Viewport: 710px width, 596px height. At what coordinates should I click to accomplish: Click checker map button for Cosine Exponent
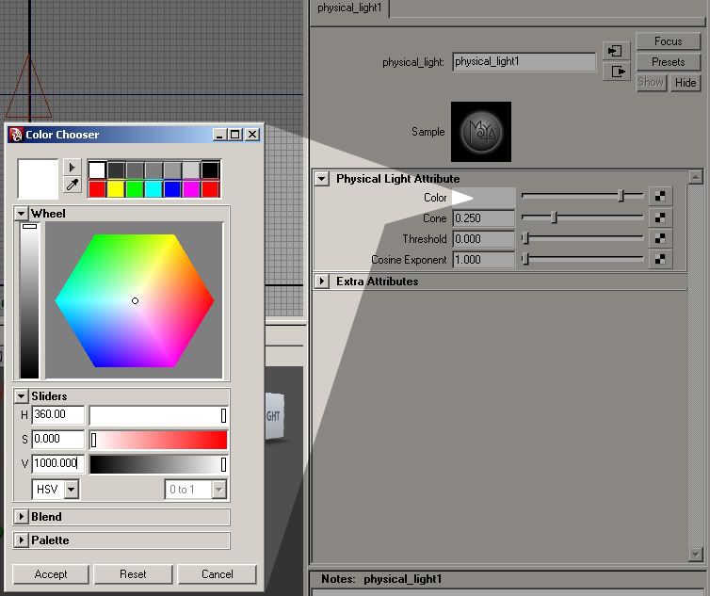pyautogui.click(x=660, y=260)
